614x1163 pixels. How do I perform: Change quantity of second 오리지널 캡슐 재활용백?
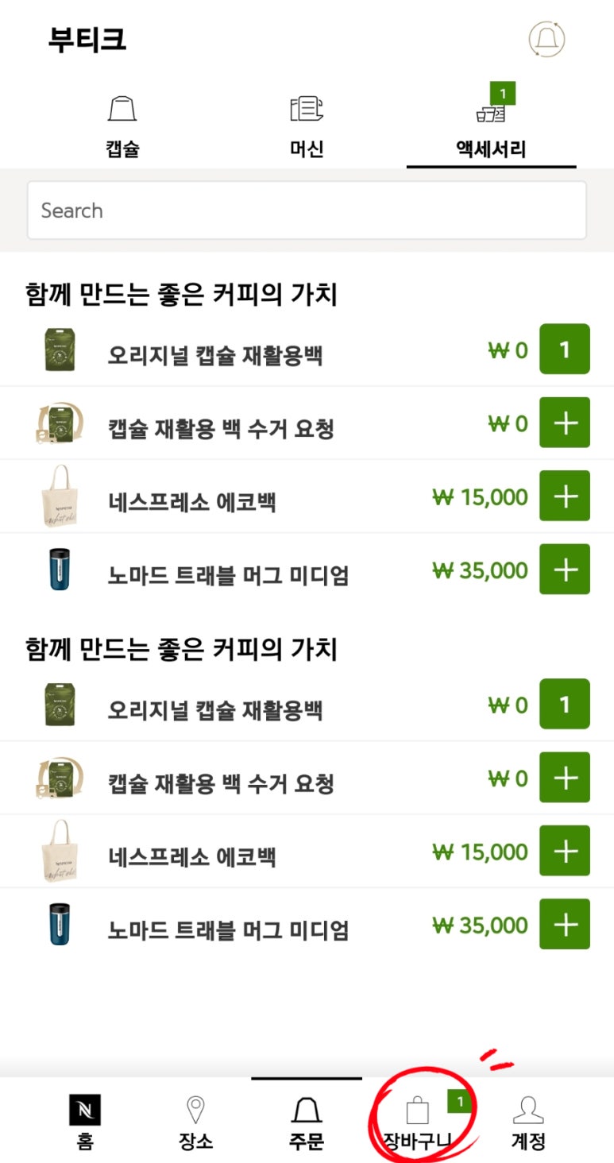(x=565, y=705)
